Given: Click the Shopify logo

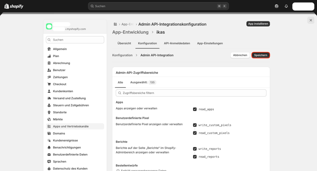Looking at the screenshot, I should coord(14,6).
